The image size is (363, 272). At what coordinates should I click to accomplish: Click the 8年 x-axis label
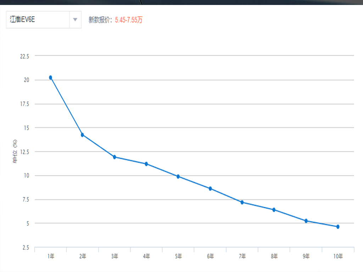coord(274,256)
